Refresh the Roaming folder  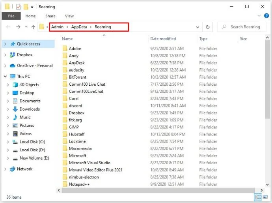tap(208, 27)
